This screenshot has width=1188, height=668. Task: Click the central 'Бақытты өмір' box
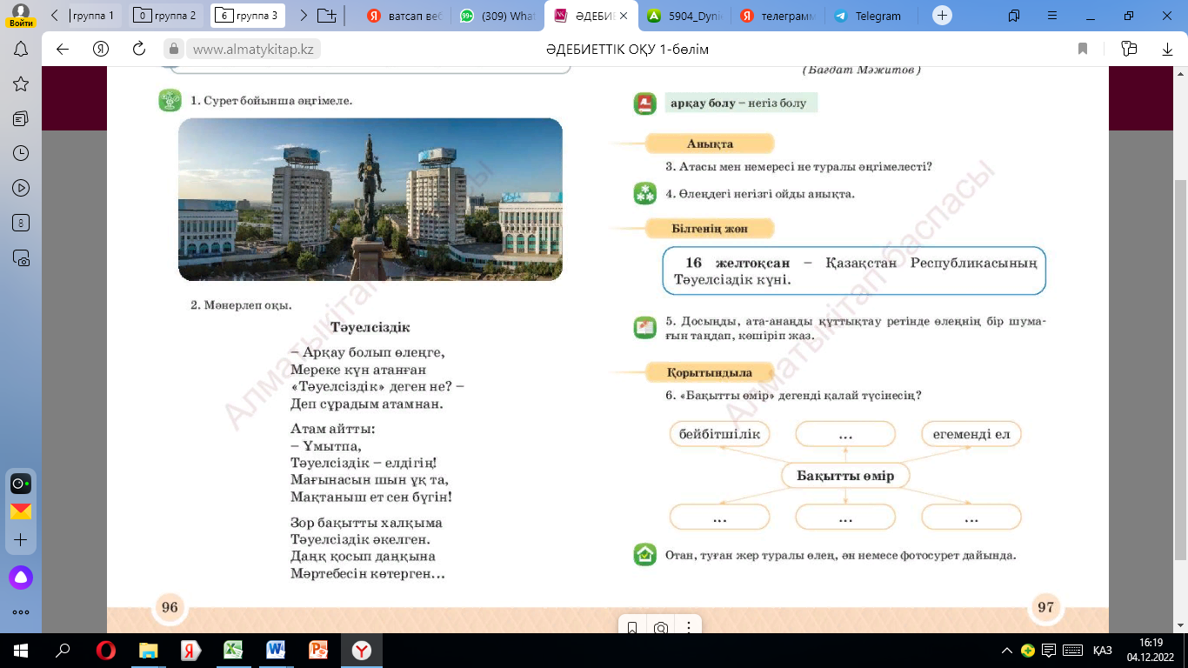[x=845, y=476]
